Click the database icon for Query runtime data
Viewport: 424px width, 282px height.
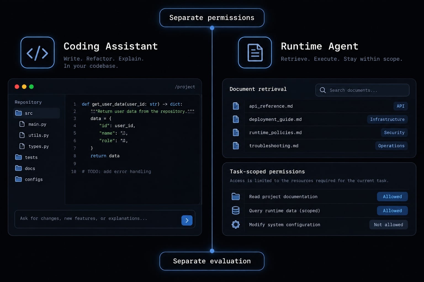[x=236, y=210]
